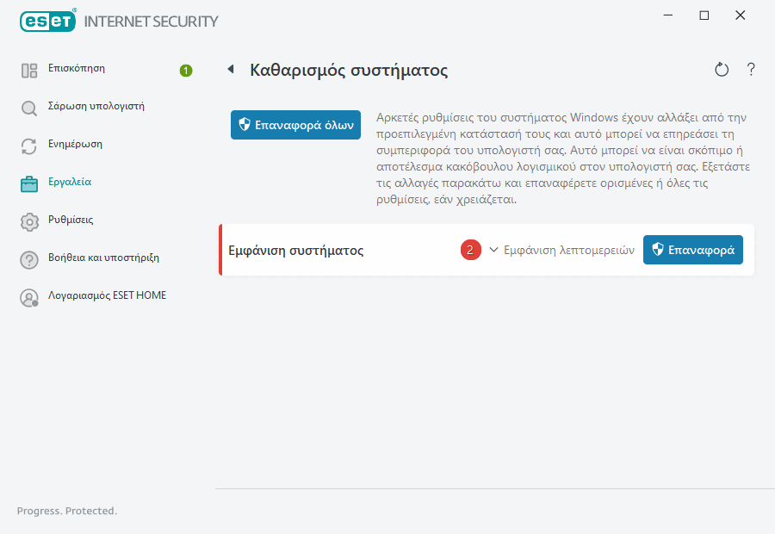The width and height of the screenshot is (775, 534).
Task: Click the Ενημέρωση update arrows icon
Action: click(x=28, y=144)
